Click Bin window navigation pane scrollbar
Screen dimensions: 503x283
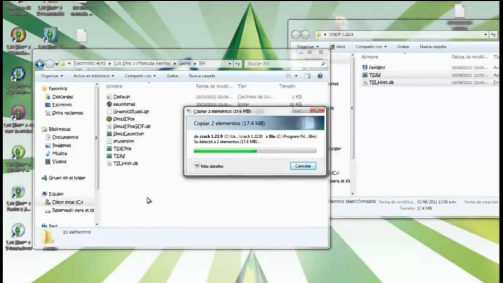point(97,138)
